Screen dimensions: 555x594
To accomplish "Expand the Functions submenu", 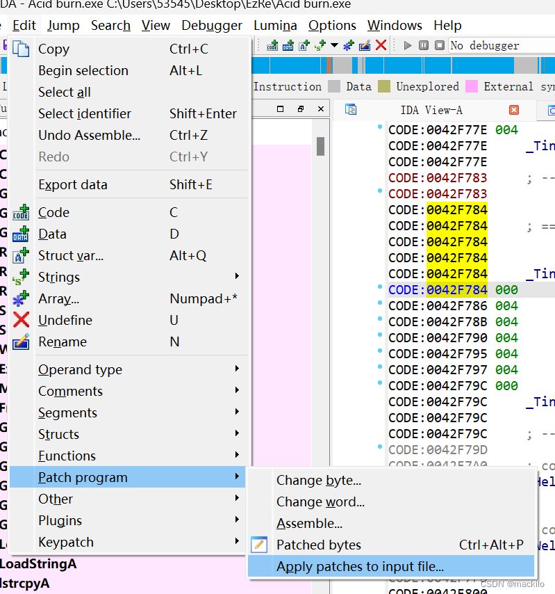I will point(237,455).
